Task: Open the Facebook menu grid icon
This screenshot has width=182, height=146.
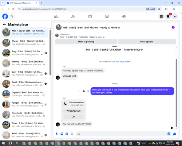Action: tap(161, 16)
